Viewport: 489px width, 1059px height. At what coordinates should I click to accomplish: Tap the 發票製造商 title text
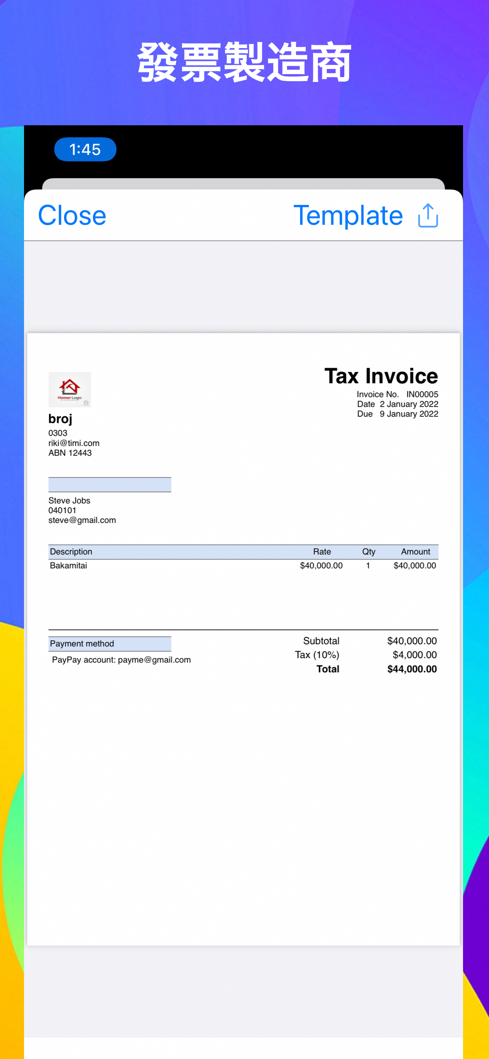coord(244,63)
